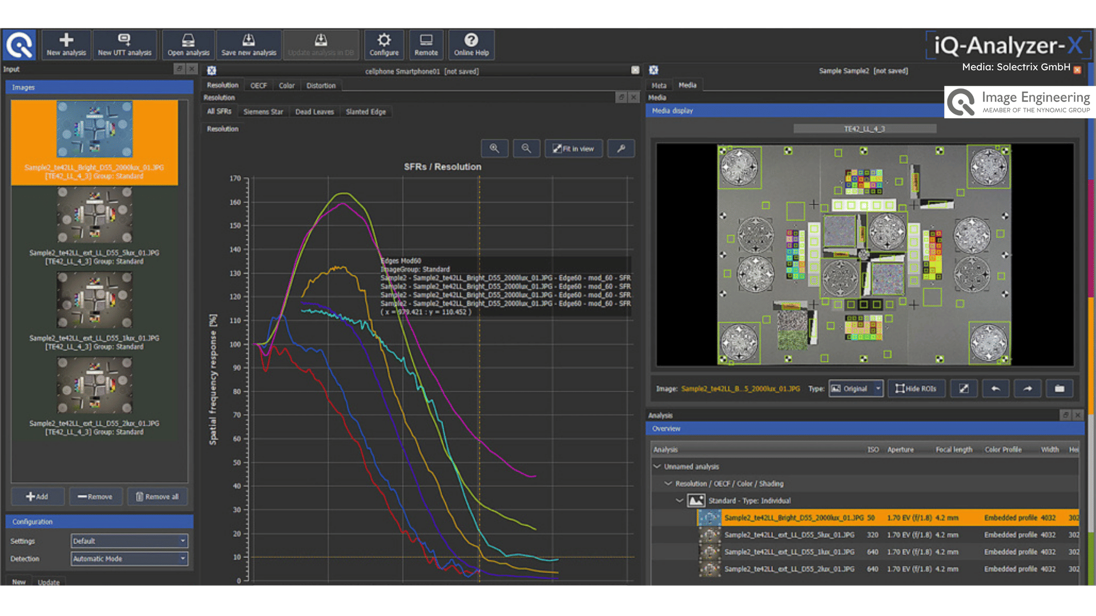Open chart settings wrench icon

(621, 148)
